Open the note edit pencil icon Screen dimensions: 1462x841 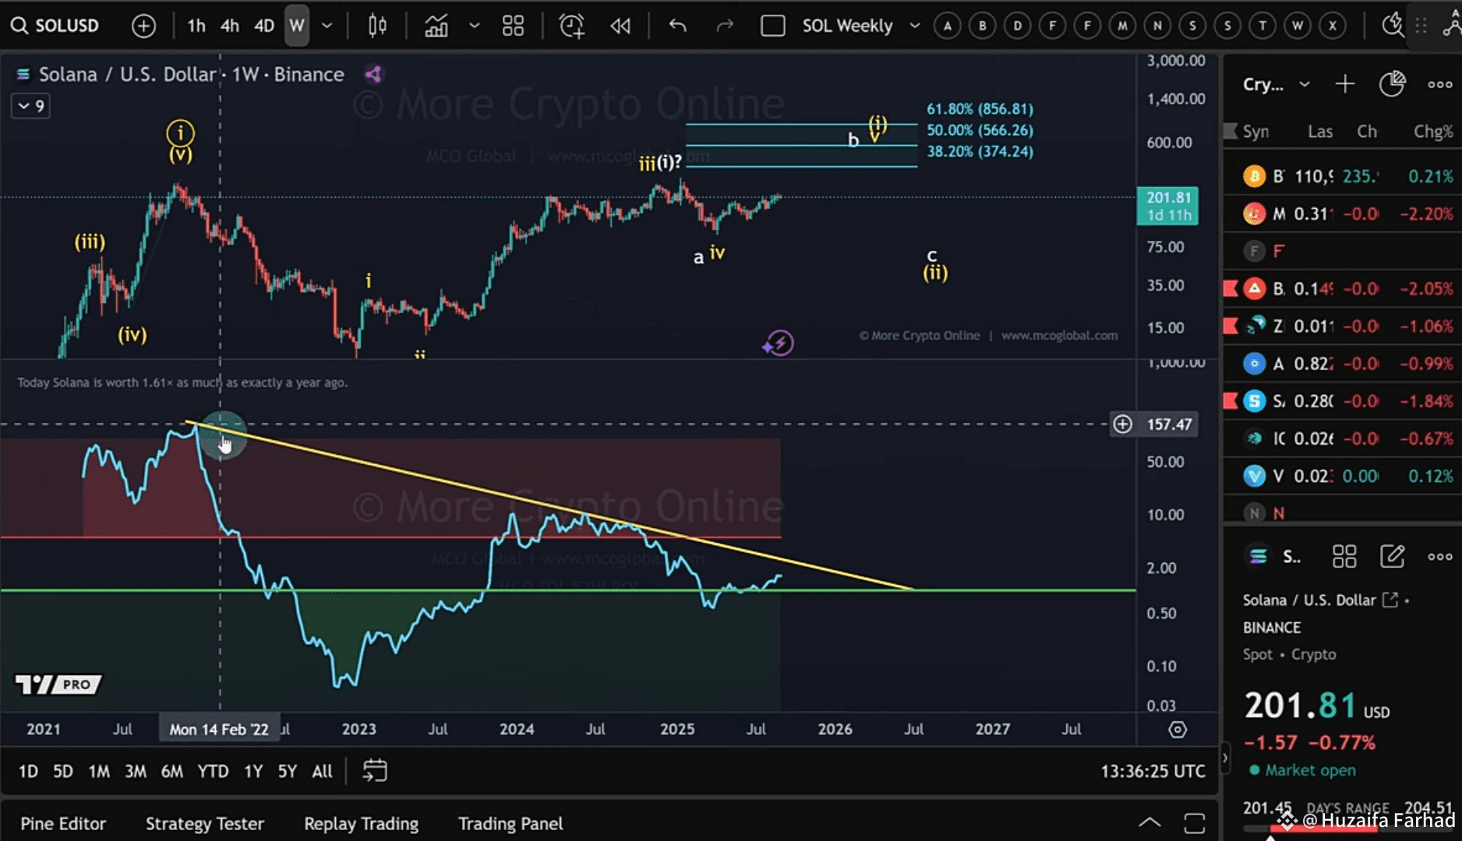pyautogui.click(x=1392, y=556)
